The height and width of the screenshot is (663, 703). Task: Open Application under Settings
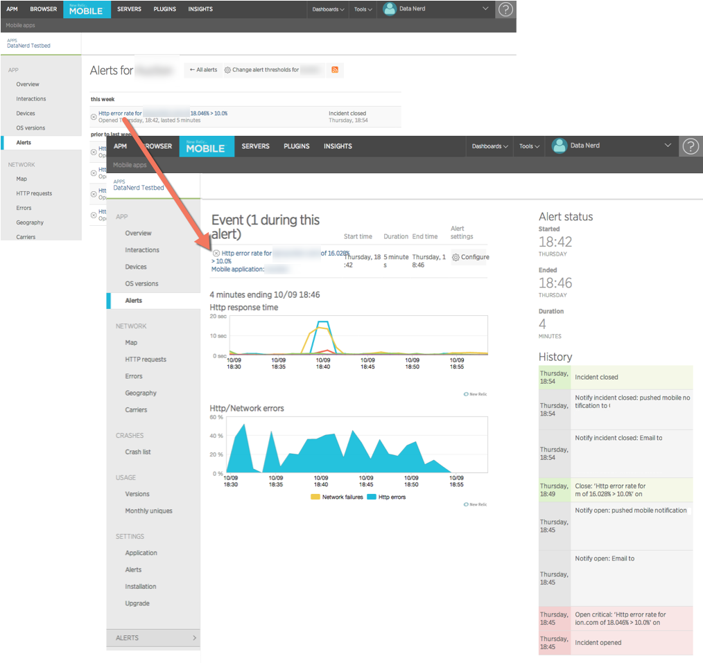point(141,554)
